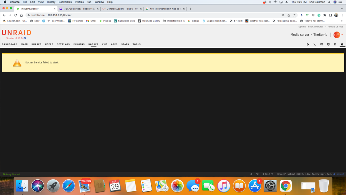The width and height of the screenshot is (346, 195).
Task: Switch to the bobcatt42 mail tab
Action: point(79,9)
